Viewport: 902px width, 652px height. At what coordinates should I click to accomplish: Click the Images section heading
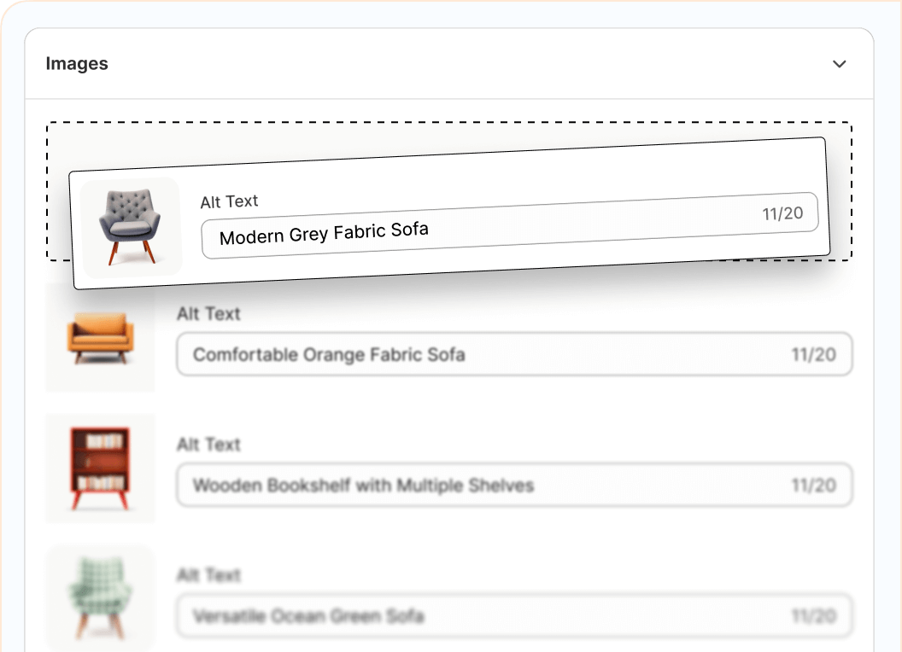click(x=77, y=64)
